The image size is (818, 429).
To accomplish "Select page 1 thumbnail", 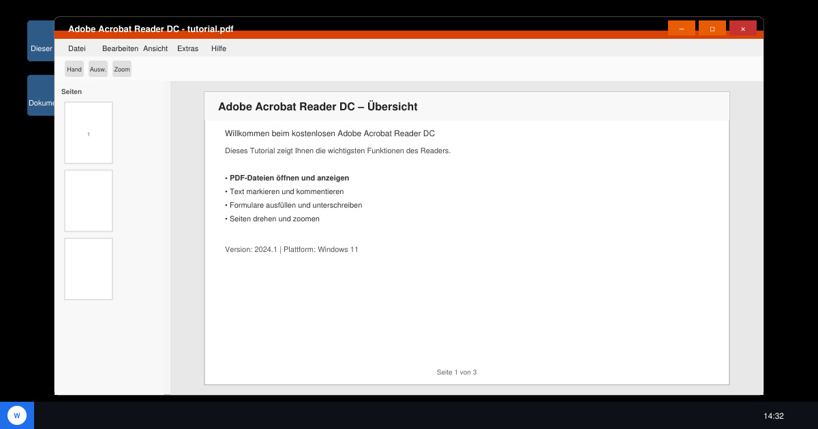I will point(89,133).
